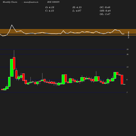The height and width of the screenshot is (136, 136).
Task: Click the price axis label '1'
Action: 127,92
